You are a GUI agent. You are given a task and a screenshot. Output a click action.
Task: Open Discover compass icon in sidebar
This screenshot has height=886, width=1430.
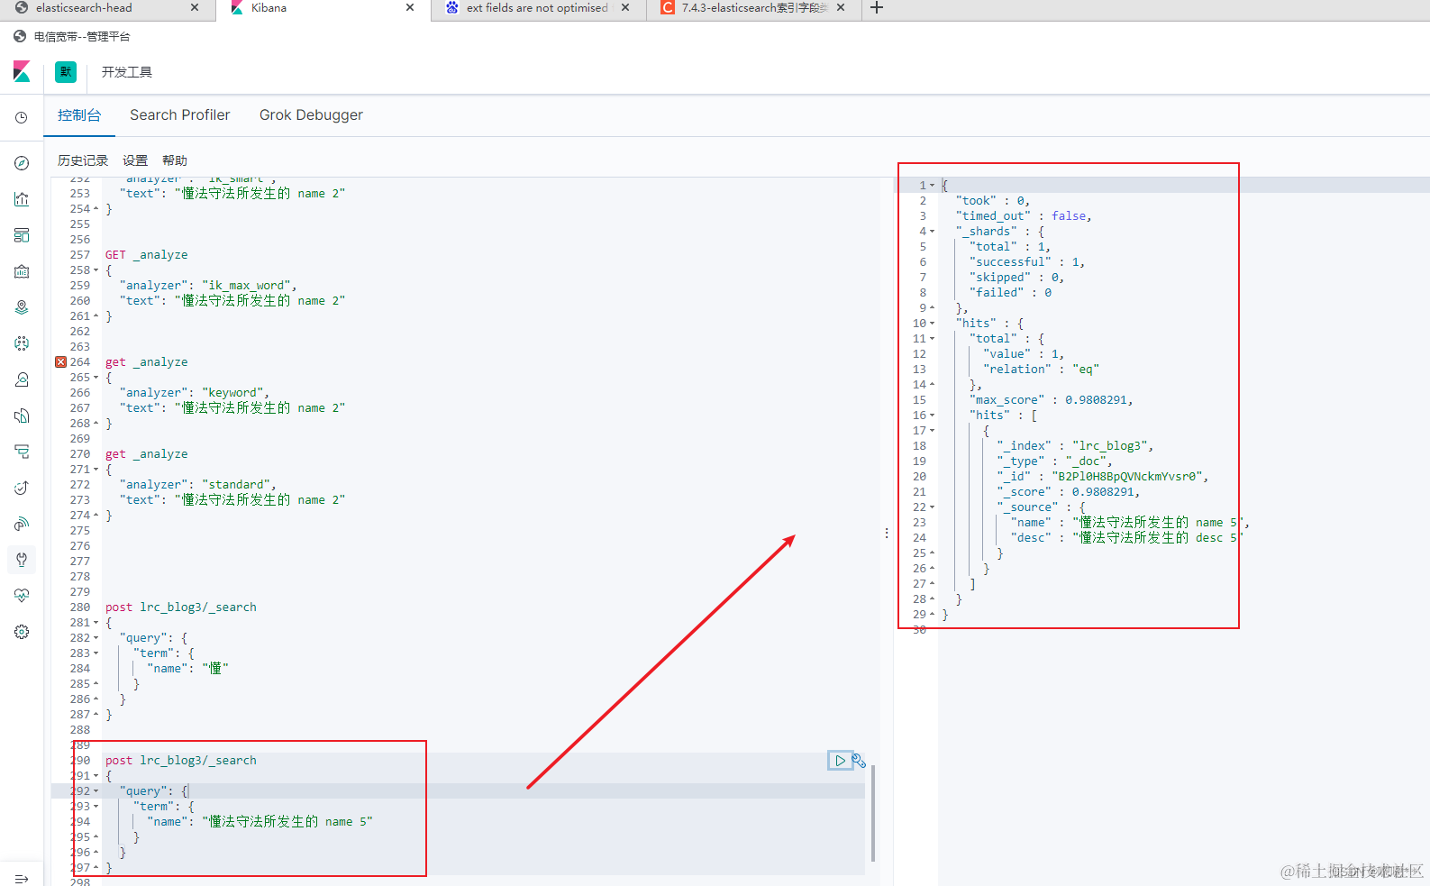(x=22, y=163)
